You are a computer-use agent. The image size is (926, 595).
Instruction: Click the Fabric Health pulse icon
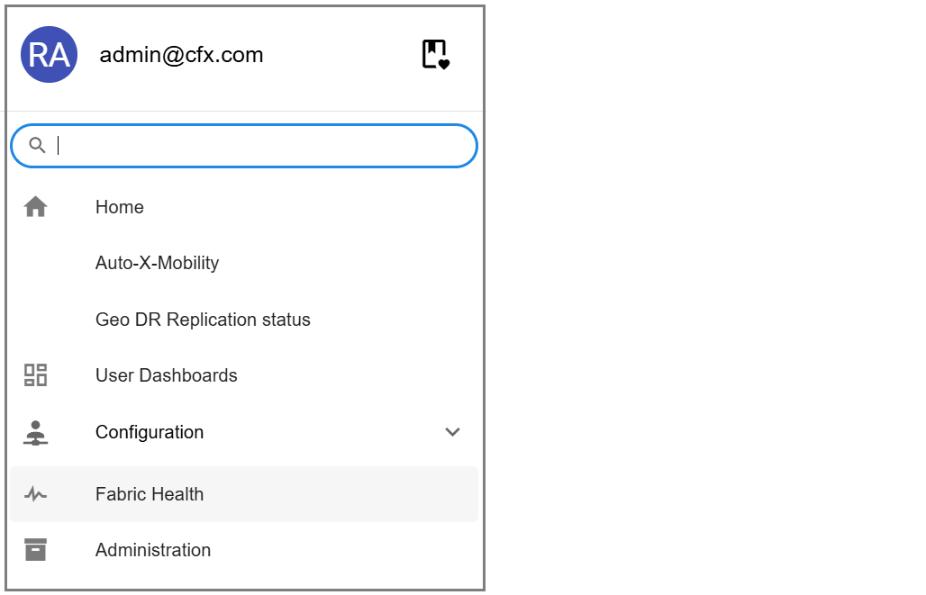35,494
